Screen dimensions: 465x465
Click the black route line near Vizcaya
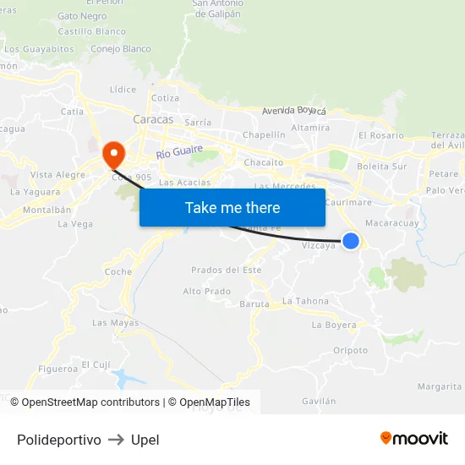pyautogui.click(x=297, y=239)
